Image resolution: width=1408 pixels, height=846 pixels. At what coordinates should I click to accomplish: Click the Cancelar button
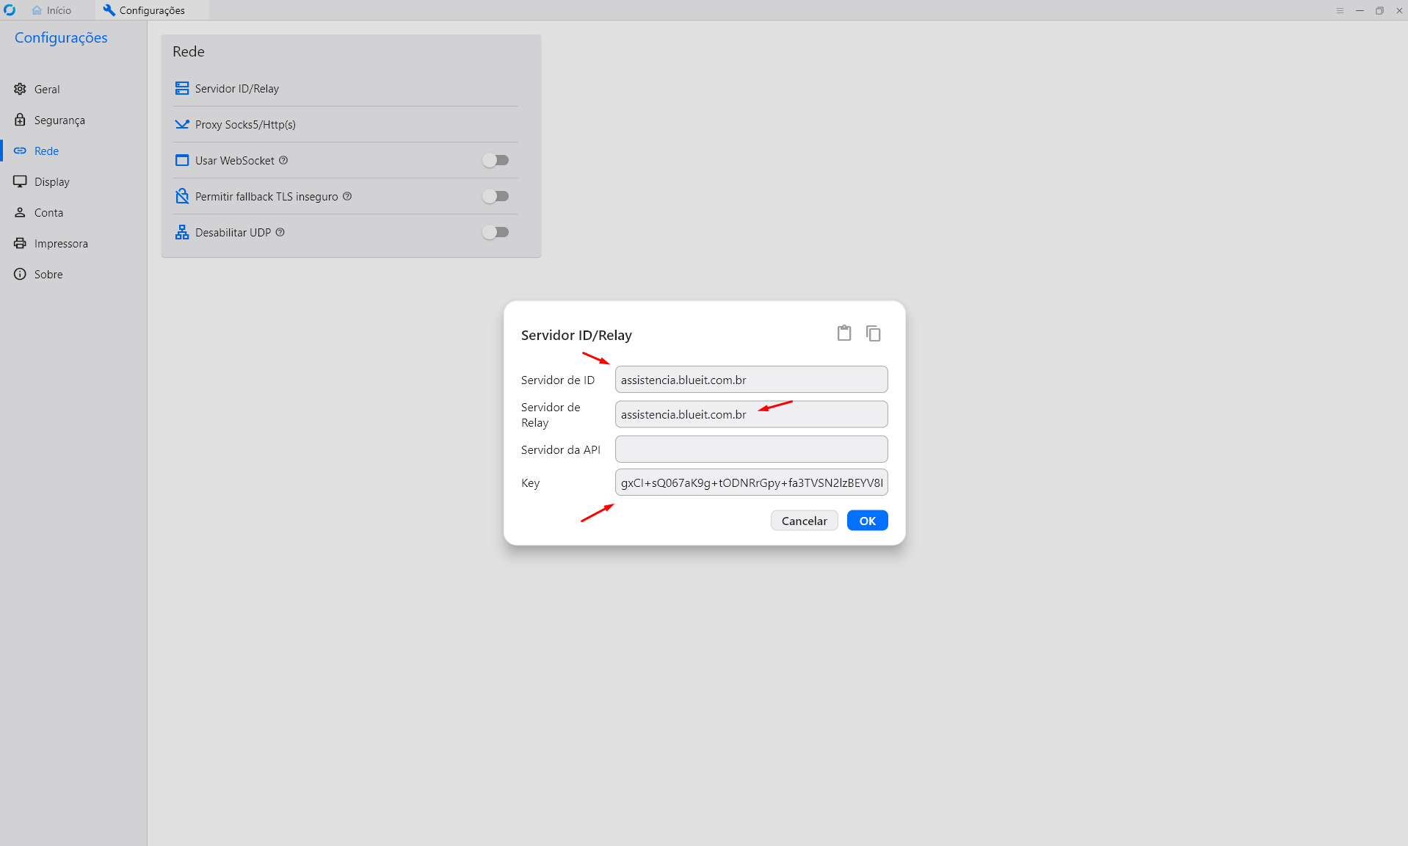pos(804,521)
